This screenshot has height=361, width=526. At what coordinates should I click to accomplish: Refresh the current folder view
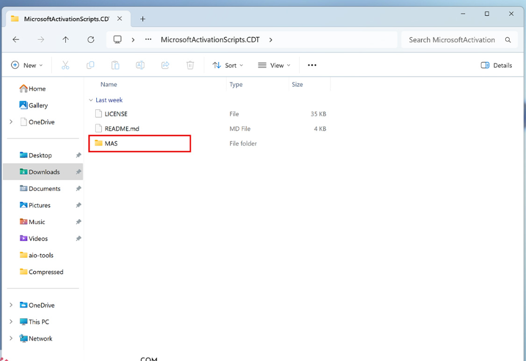91,40
